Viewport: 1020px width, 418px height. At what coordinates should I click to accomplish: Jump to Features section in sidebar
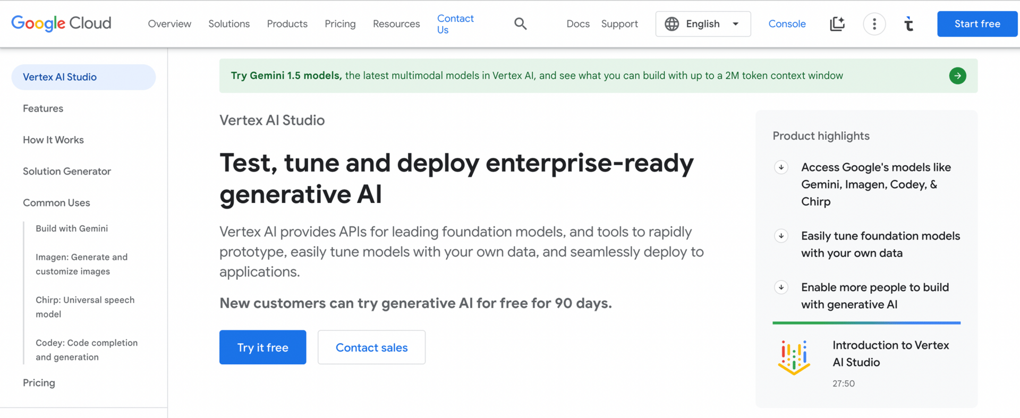pos(43,108)
